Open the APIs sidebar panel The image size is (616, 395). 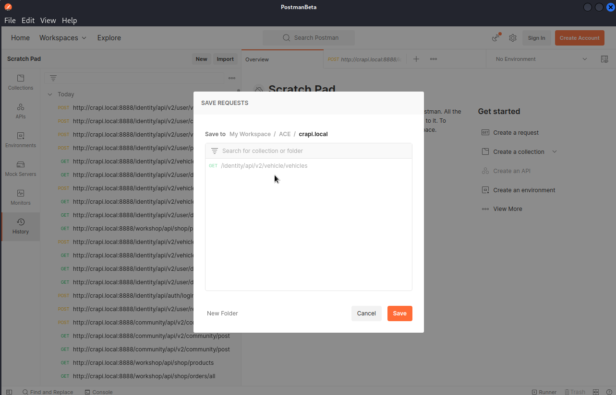point(21,111)
